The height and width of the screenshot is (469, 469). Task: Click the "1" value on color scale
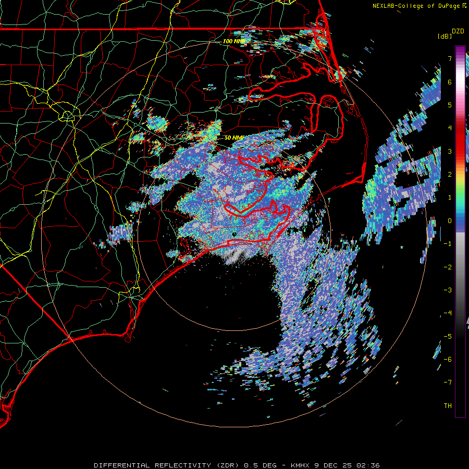coord(450,198)
